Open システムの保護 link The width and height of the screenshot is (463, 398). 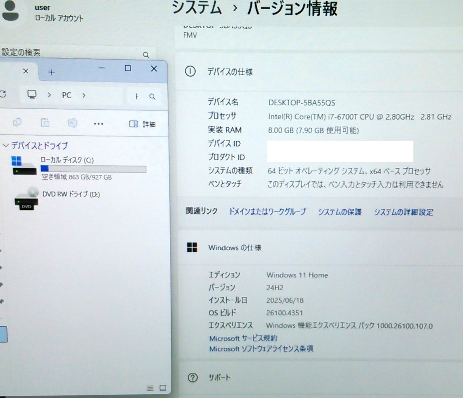point(339,212)
